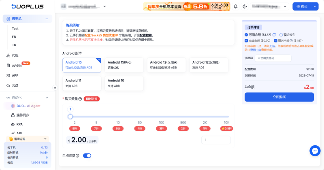Open the notification bell icon
Image resolution: width=324 pixels, height=170 pixels.
tap(236, 6)
